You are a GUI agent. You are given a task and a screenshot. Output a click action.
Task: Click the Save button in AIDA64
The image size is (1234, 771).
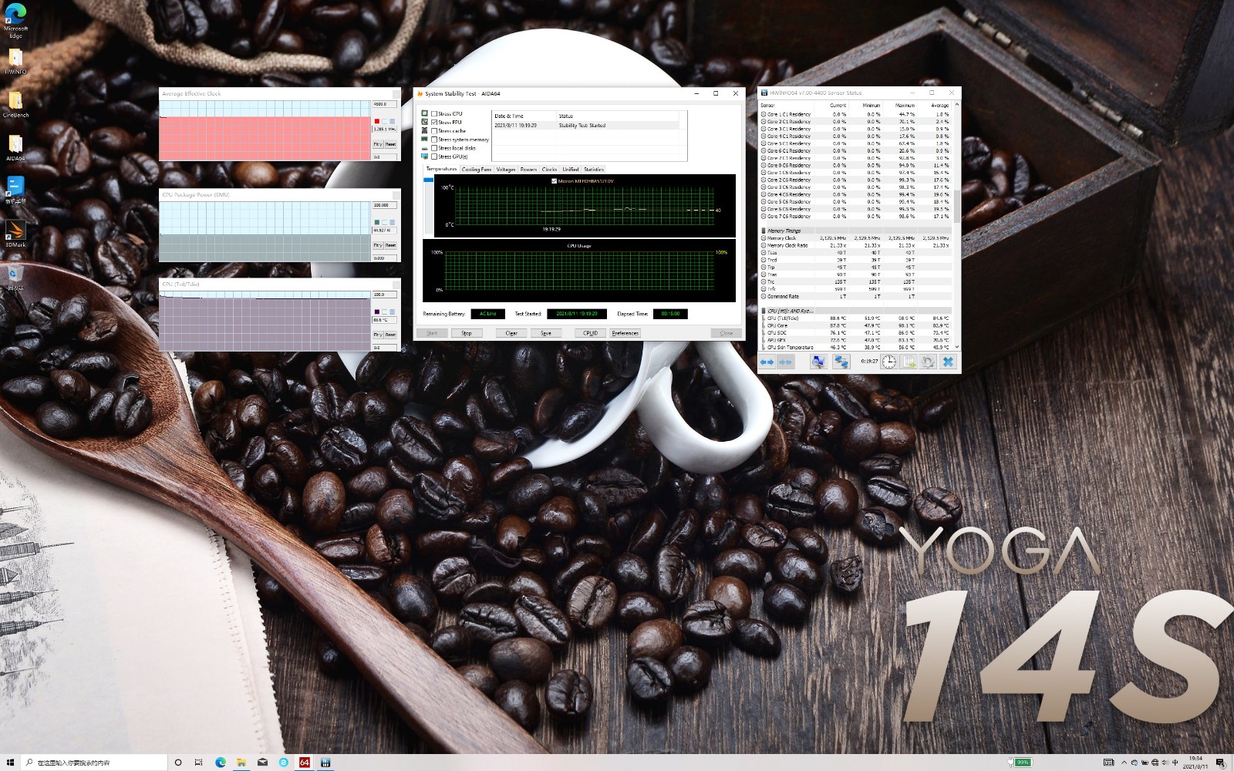point(546,333)
